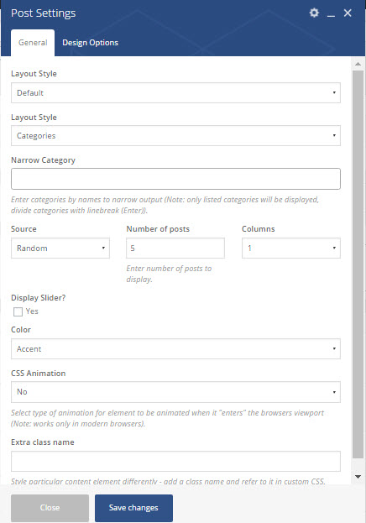This screenshot has height=523, width=366.
Task: Click the Number of posts field
Action: pos(175,248)
